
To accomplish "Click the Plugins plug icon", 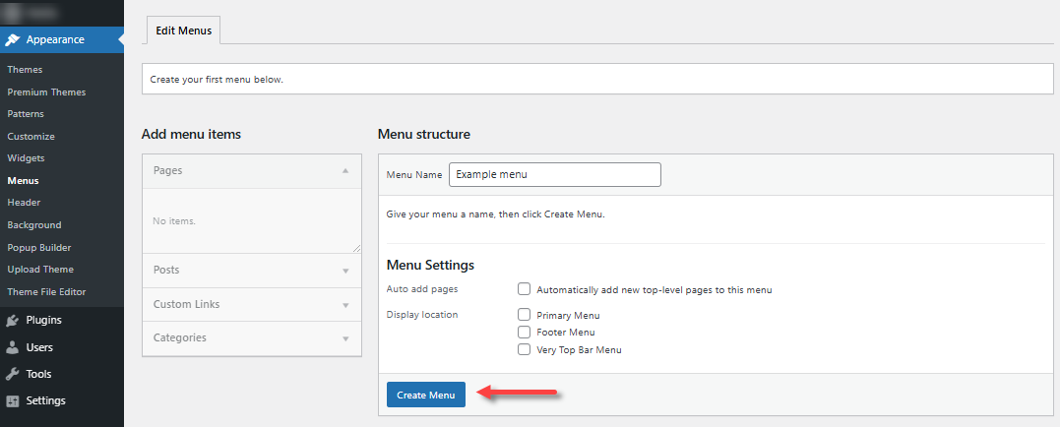I will point(13,320).
